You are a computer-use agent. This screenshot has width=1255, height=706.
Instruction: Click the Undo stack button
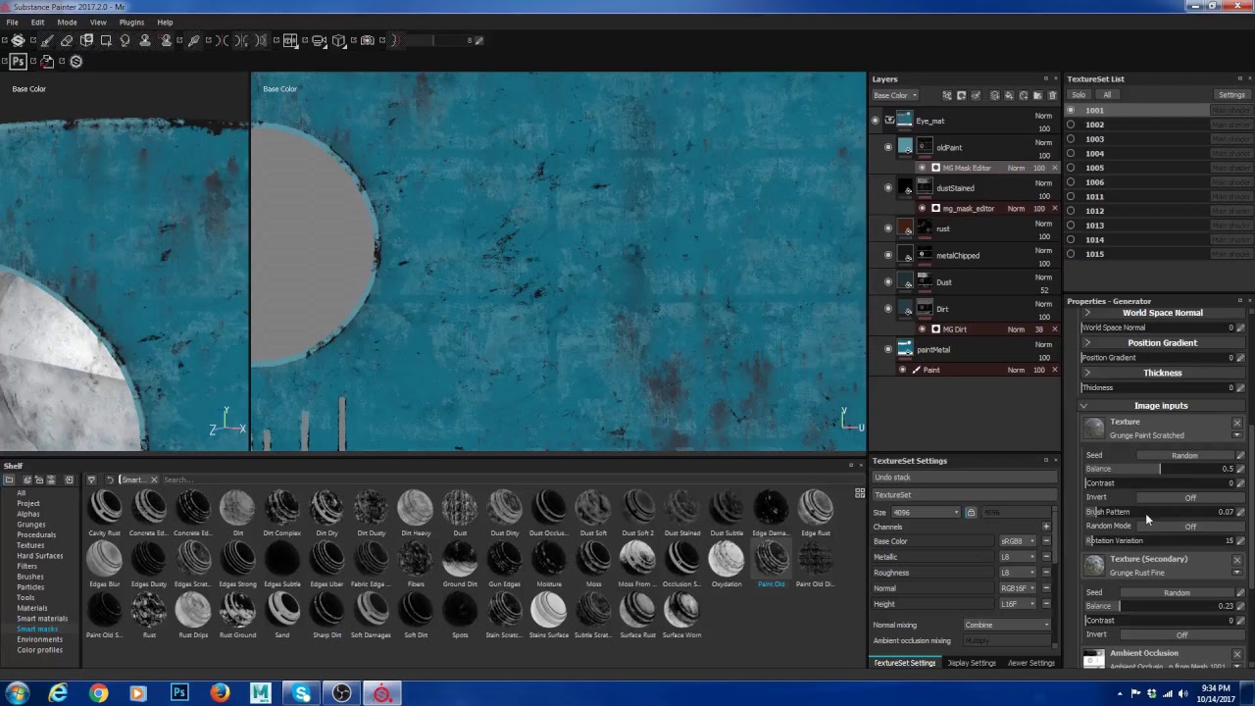tap(965, 478)
